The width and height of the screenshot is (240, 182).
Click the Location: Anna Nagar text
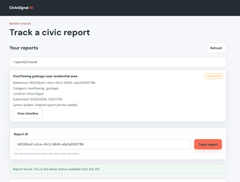[28, 94]
